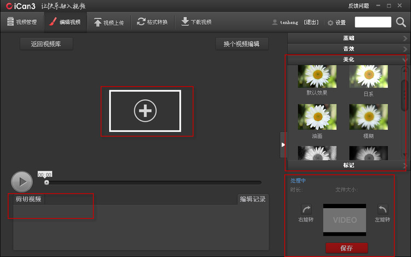Viewport: 411px width, 257px height.
Task: Expand the 基础 section
Action: tap(347, 38)
